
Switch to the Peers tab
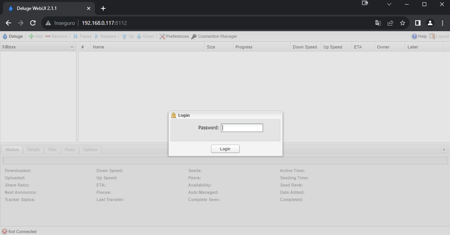70,150
